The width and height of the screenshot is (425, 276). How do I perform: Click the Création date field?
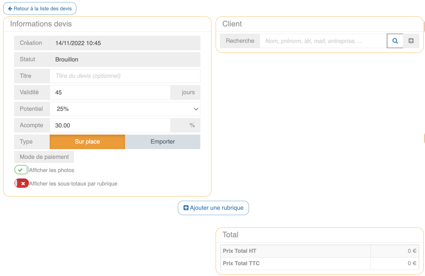pyautogui.click(x=125, y=43)
